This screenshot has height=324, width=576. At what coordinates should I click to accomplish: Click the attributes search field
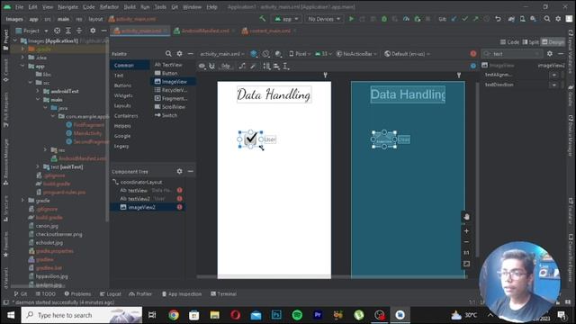click(512, 54)
